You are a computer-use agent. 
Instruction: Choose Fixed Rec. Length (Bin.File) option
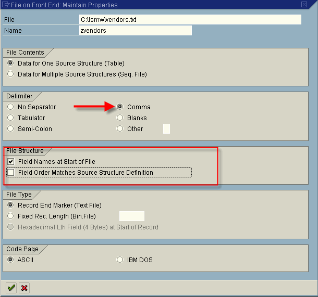click(11, 216)
